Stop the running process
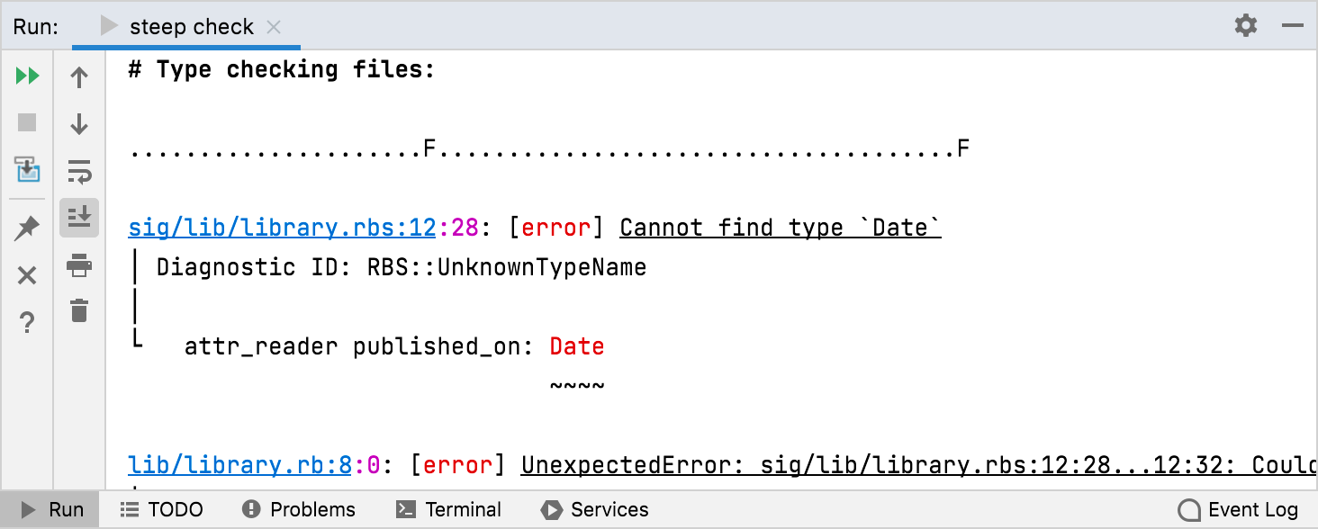 (27, 123)
